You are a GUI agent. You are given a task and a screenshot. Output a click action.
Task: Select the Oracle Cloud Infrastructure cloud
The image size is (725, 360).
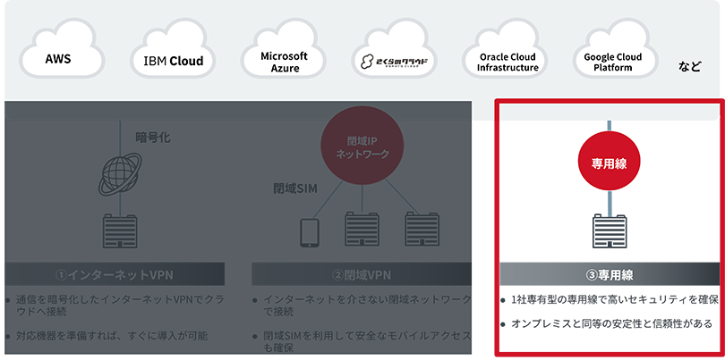point(505,50)
